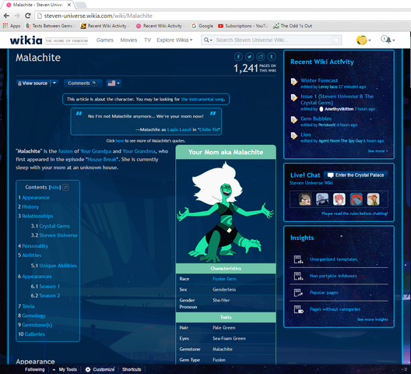Hide the Contents table

(x=54, y=187)
